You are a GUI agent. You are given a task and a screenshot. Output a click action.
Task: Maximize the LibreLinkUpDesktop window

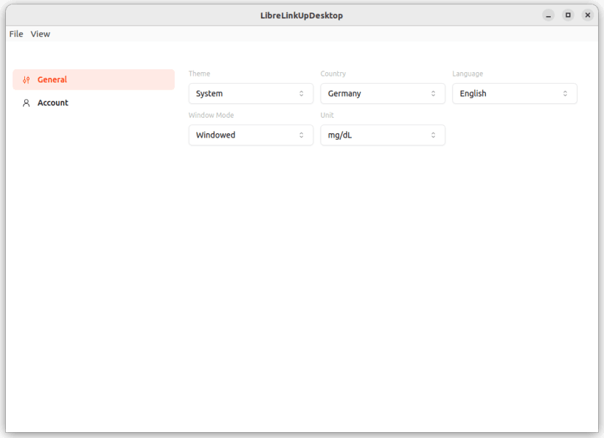click(568, 15)
